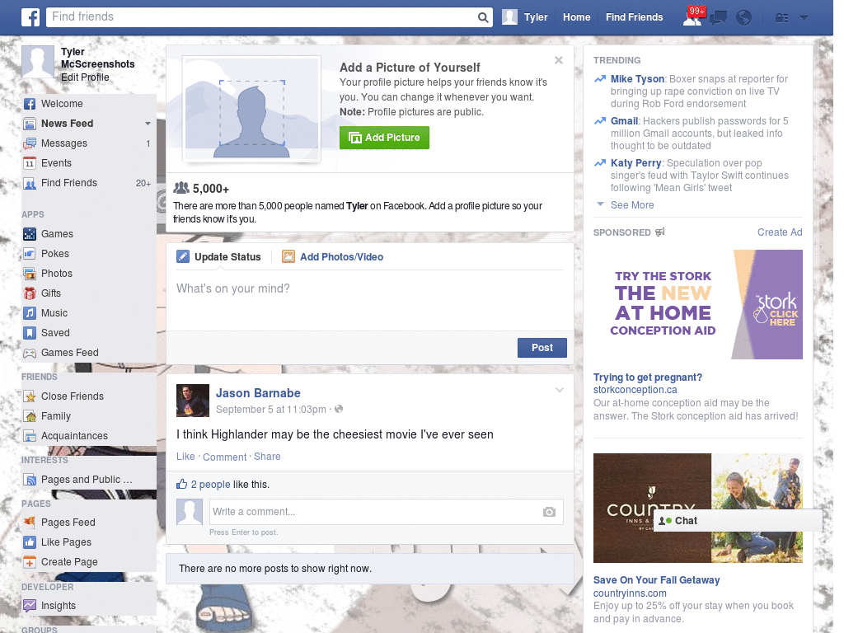
Task: Open Find Friends in top bar
Action: tap(634, 17)
